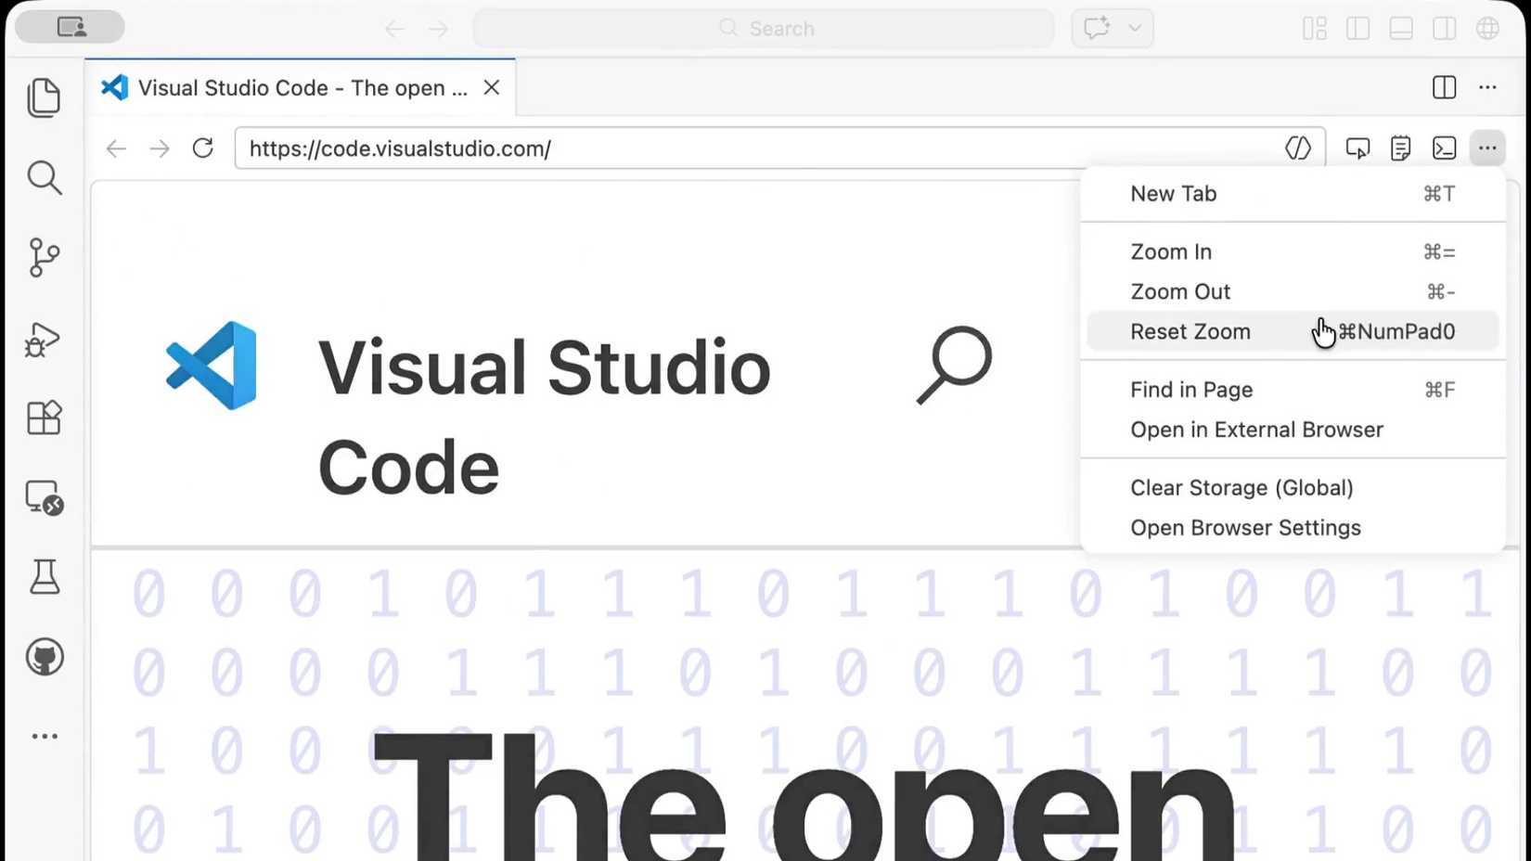Split the editor to the right
Viewport: 1531px width, 861px height.
(x=1445, y=87)
